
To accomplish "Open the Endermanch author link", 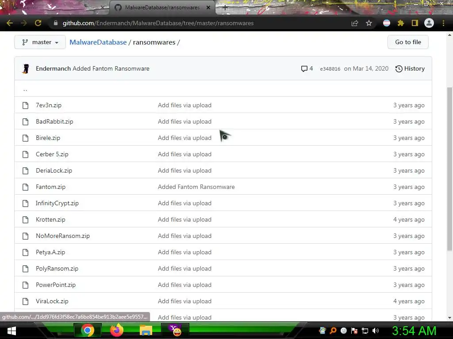I will (x=53, y=68).
